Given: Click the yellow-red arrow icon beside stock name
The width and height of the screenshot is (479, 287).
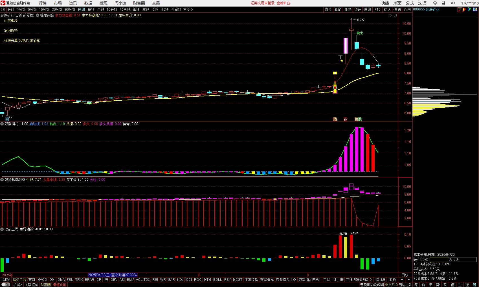Looking at the screenshot, I should (x=465, y=10).
